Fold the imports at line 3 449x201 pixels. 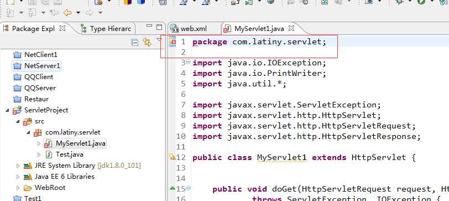(188, 61)
